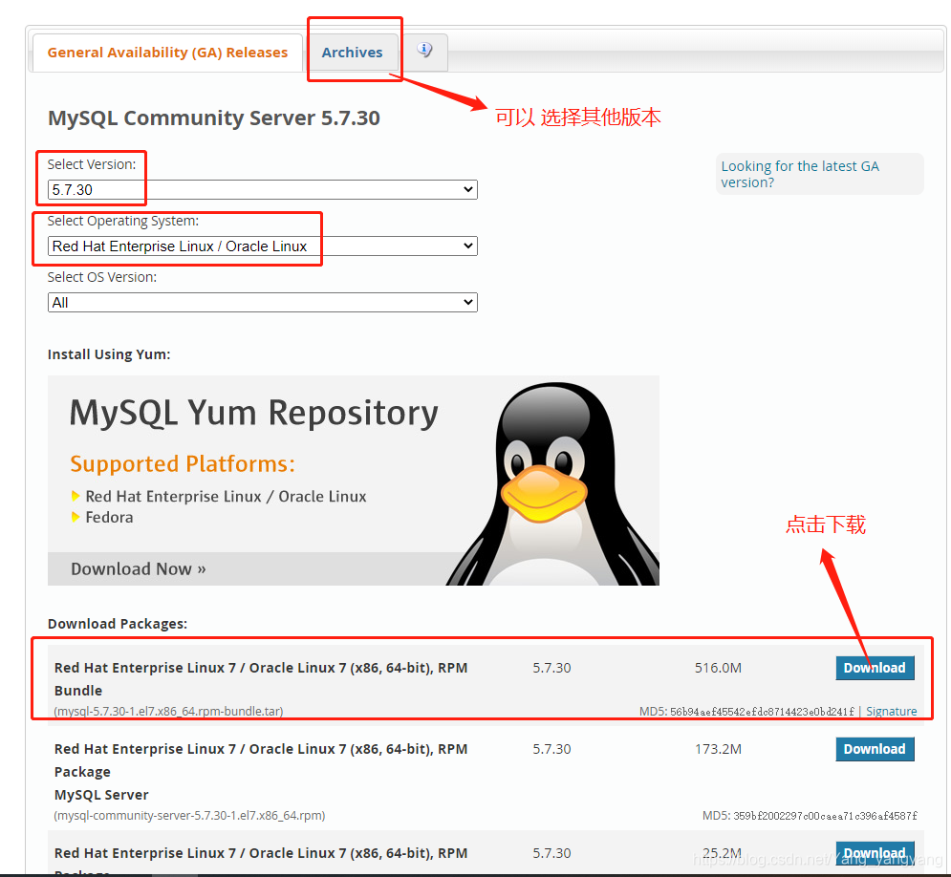Click the RPM Bundle package title
The width and height of the screenshot is (951, 877).
(x=261, y=679)
